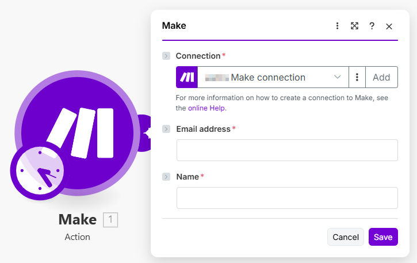Toggle mapping for the Email address field

pos(166,129)
